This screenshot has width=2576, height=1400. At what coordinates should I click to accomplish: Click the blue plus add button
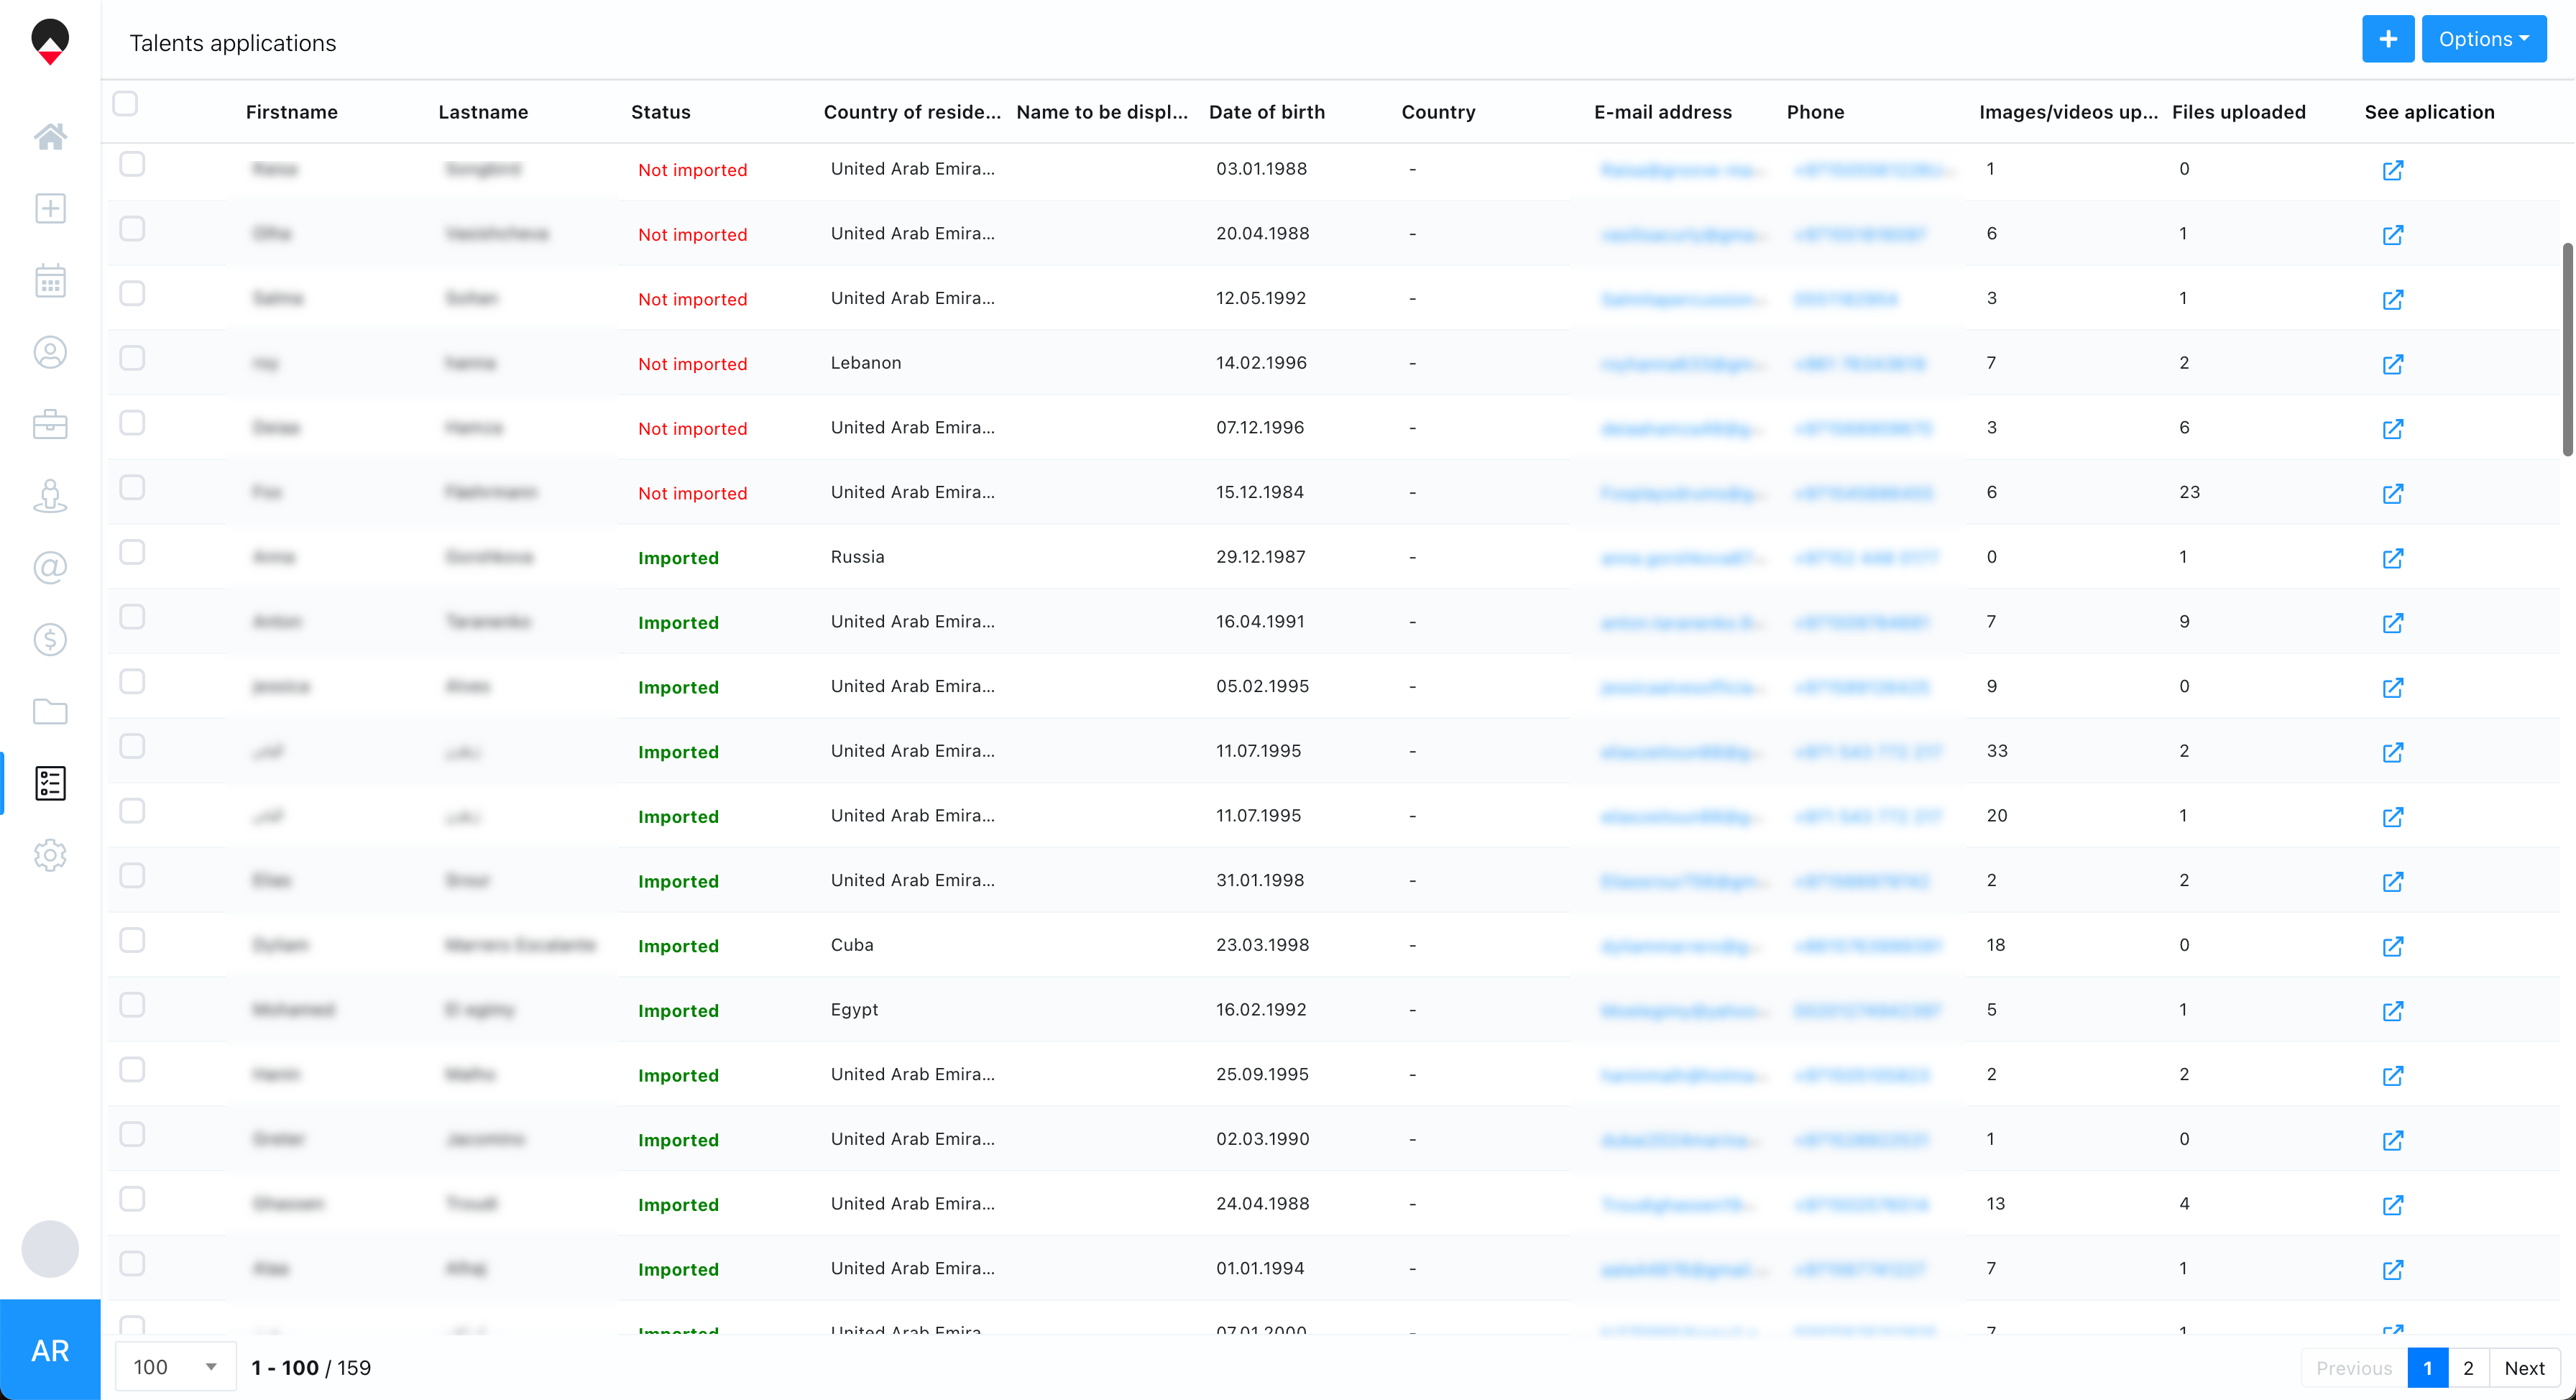point(2388,39)
